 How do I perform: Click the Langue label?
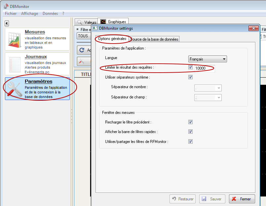click(x=111, y=58)
